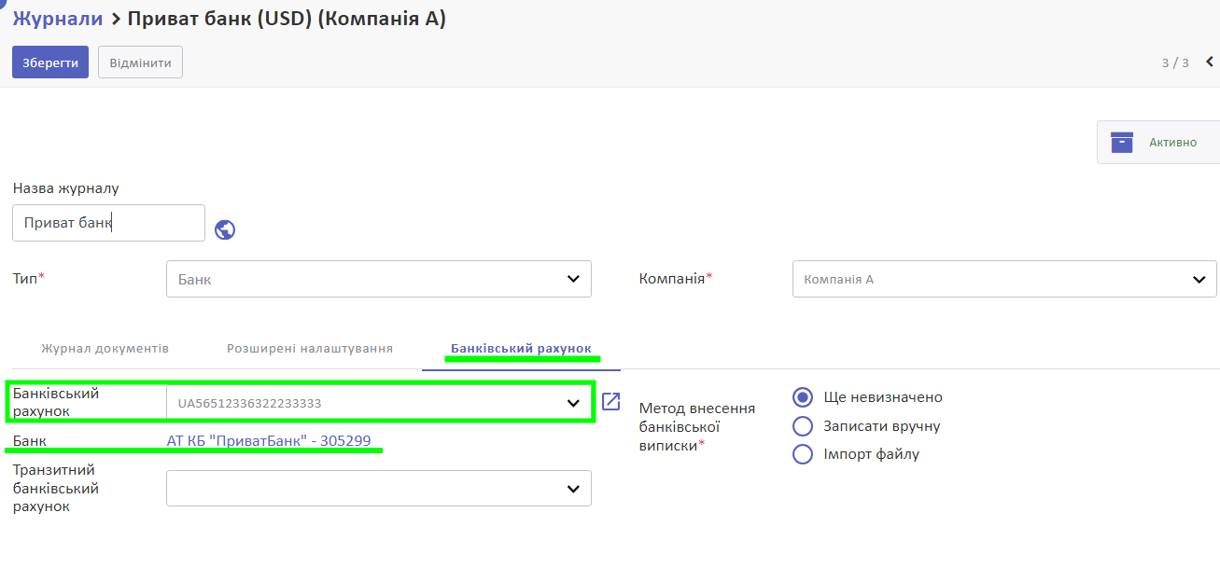
Task: Click the 3 / 3 record counter
Action: [x=1175, y=62]
